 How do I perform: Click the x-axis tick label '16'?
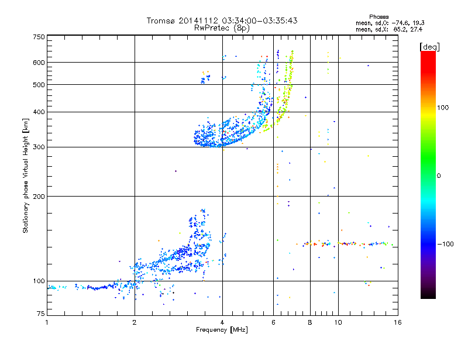coord(398,322)
